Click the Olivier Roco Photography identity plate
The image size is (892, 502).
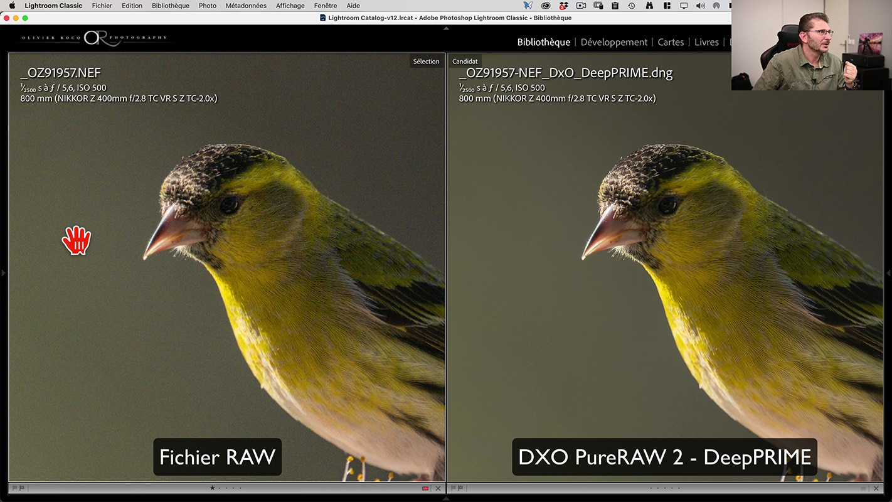[x=94, y=38]
